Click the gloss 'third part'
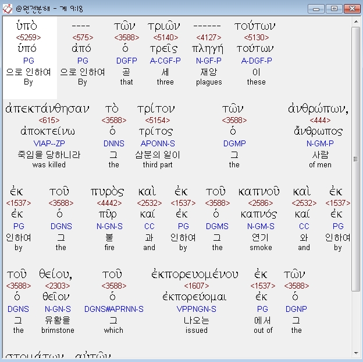 (x=158, y=165)
